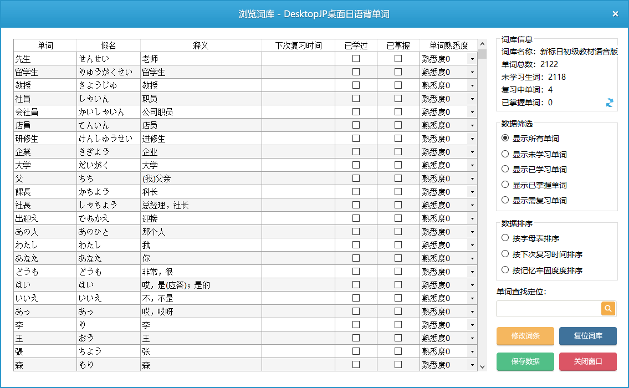Click the orange search magnifier icon
The height and width of the screenshot is (388, 629).
608,309
